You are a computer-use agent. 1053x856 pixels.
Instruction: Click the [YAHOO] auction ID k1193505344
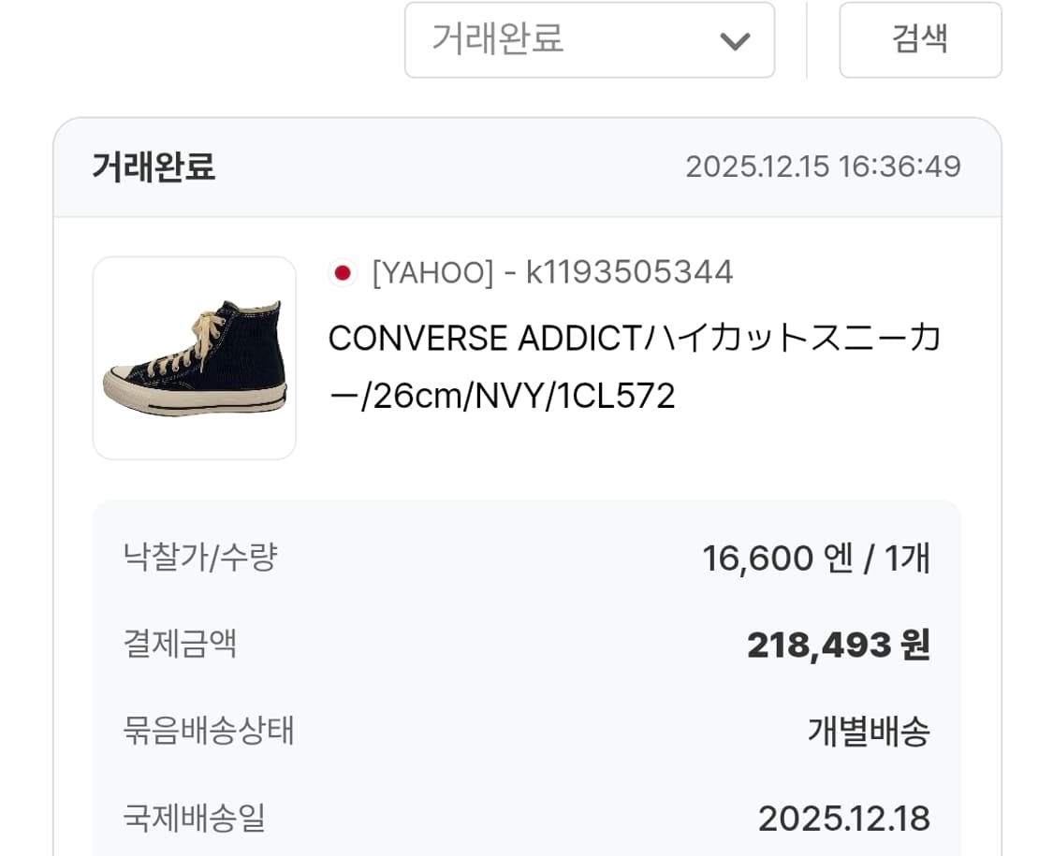(x=552, y=272)
